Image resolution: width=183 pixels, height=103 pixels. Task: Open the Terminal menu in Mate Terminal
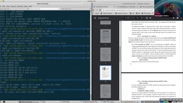coord(20,6)
